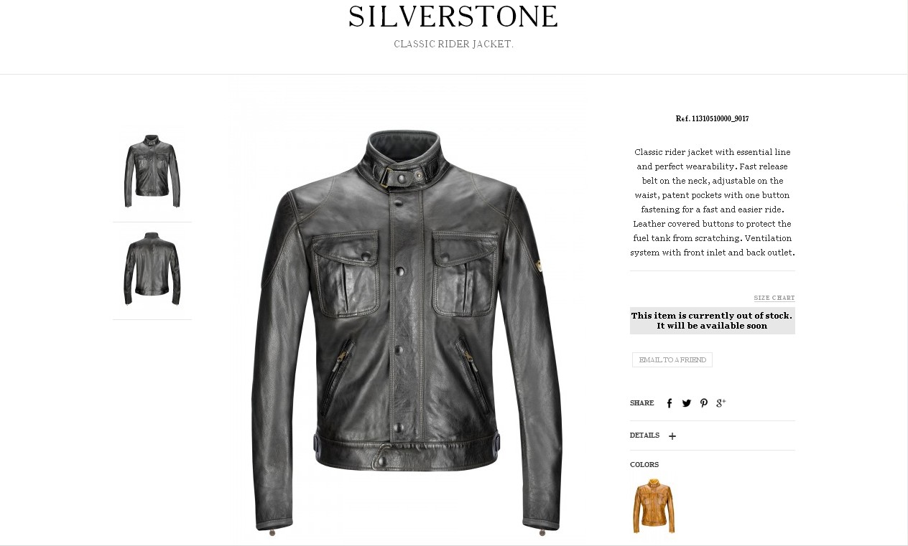Share the jacket on Facebook
Screen dimensions: 908x546
point(670,403)
